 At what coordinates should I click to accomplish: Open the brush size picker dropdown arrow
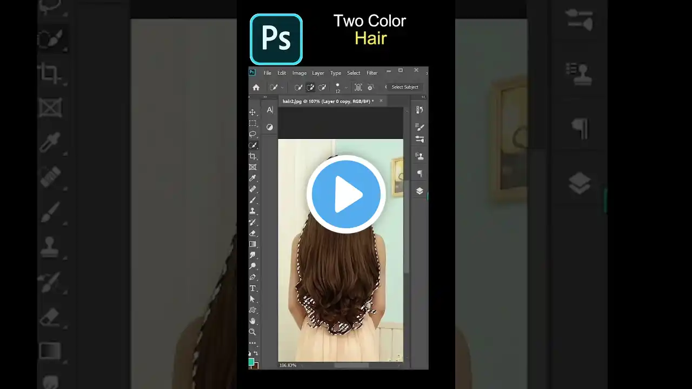(x=346, y=88)
